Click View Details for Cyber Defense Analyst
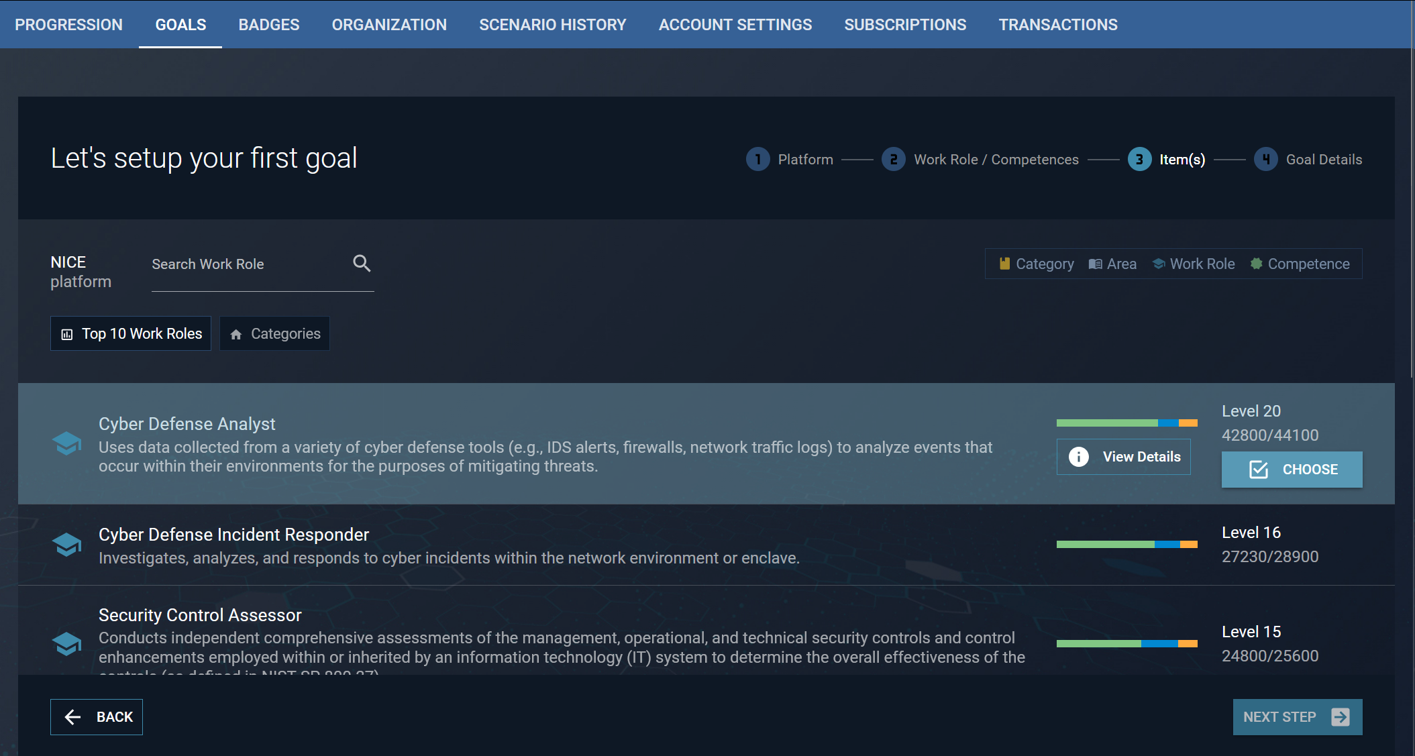 (x=1123, y=456)
